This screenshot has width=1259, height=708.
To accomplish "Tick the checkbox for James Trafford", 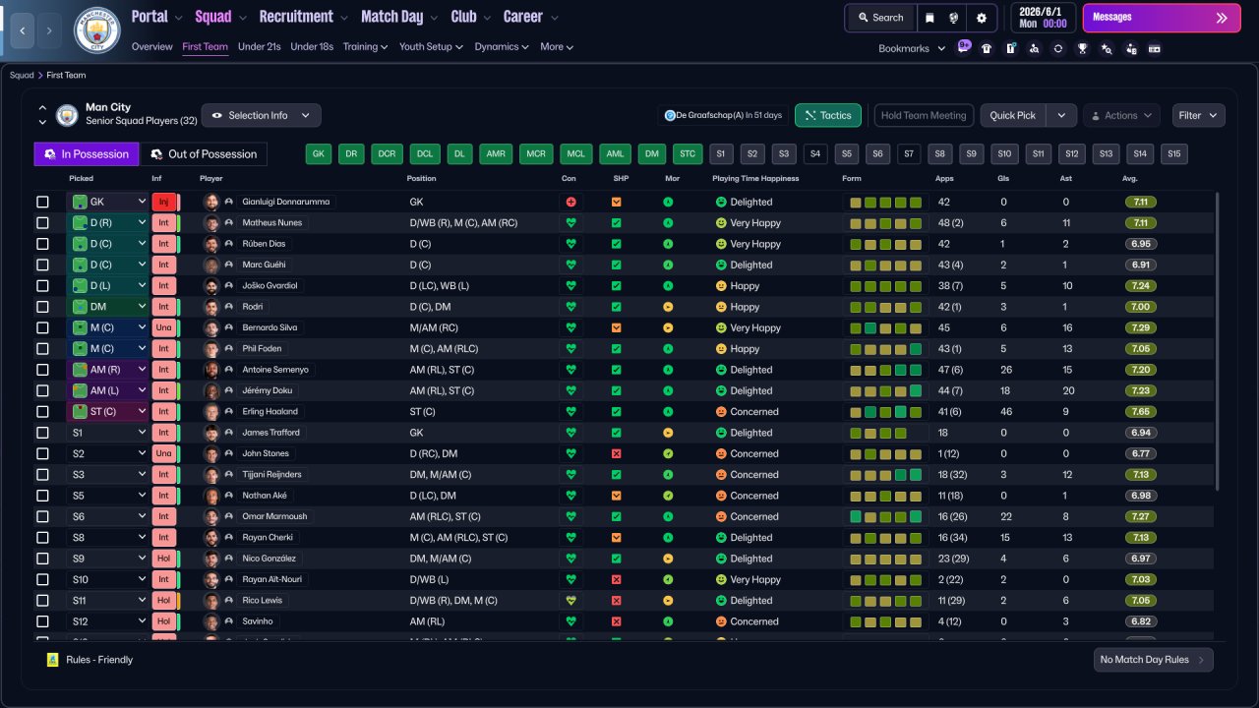I will click(42, 433).
